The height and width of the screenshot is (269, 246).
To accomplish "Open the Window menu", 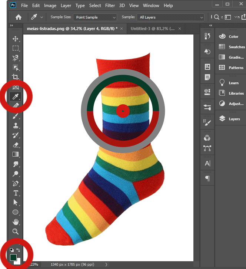I will coord(151,6).
